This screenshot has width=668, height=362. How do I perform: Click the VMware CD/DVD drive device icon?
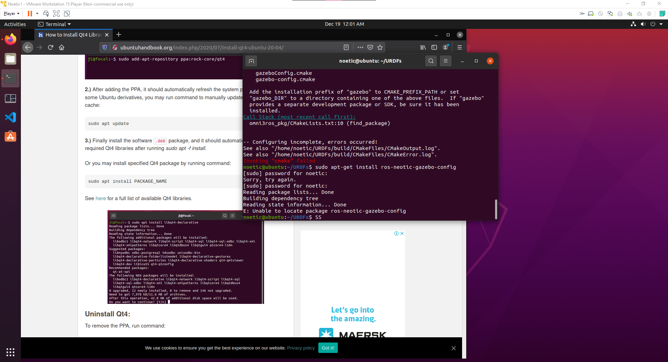(601, 14)
